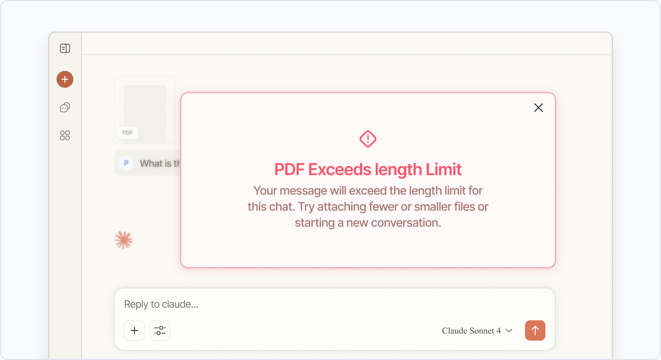
Task: Open the Claude Sonnet 4 model selector
Action: click(x=471, y=331)
